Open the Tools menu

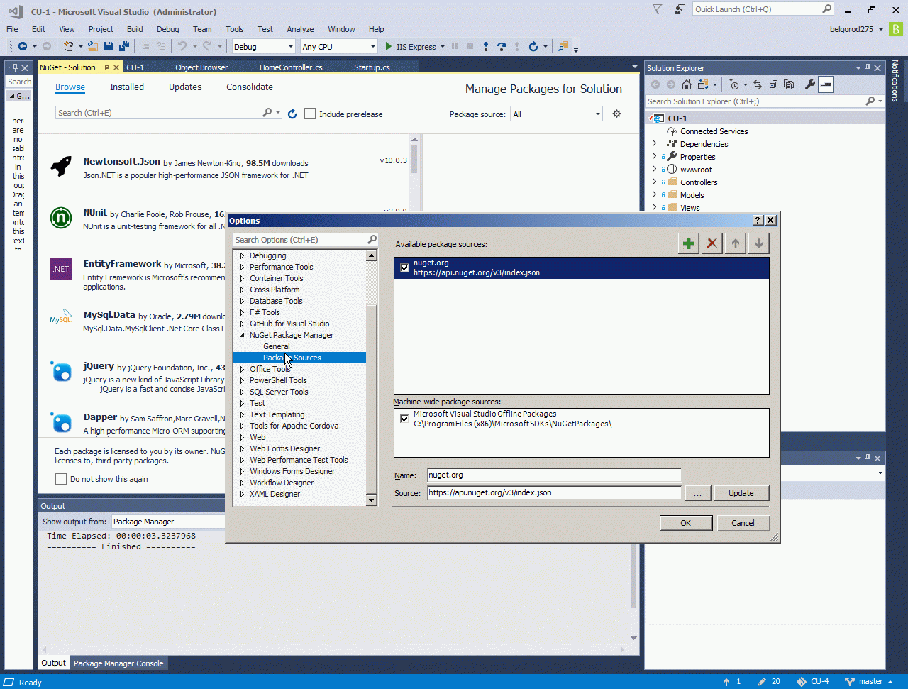pos(235,29)
